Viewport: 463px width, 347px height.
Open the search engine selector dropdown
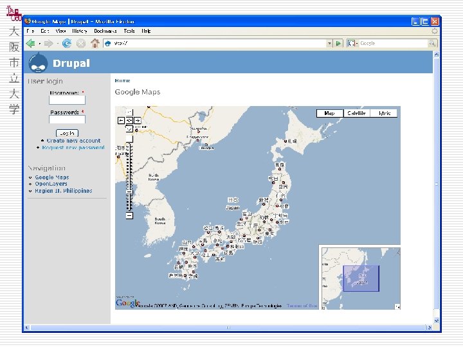[x=352, y=44]
